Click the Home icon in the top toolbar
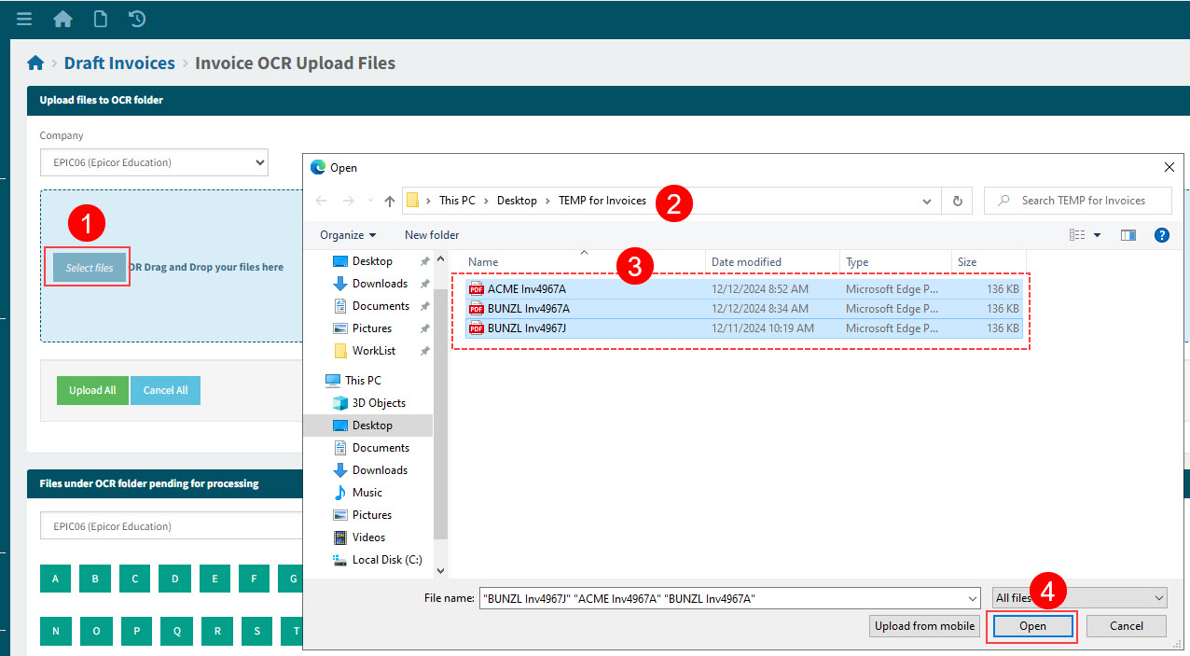 click(62, 18)
